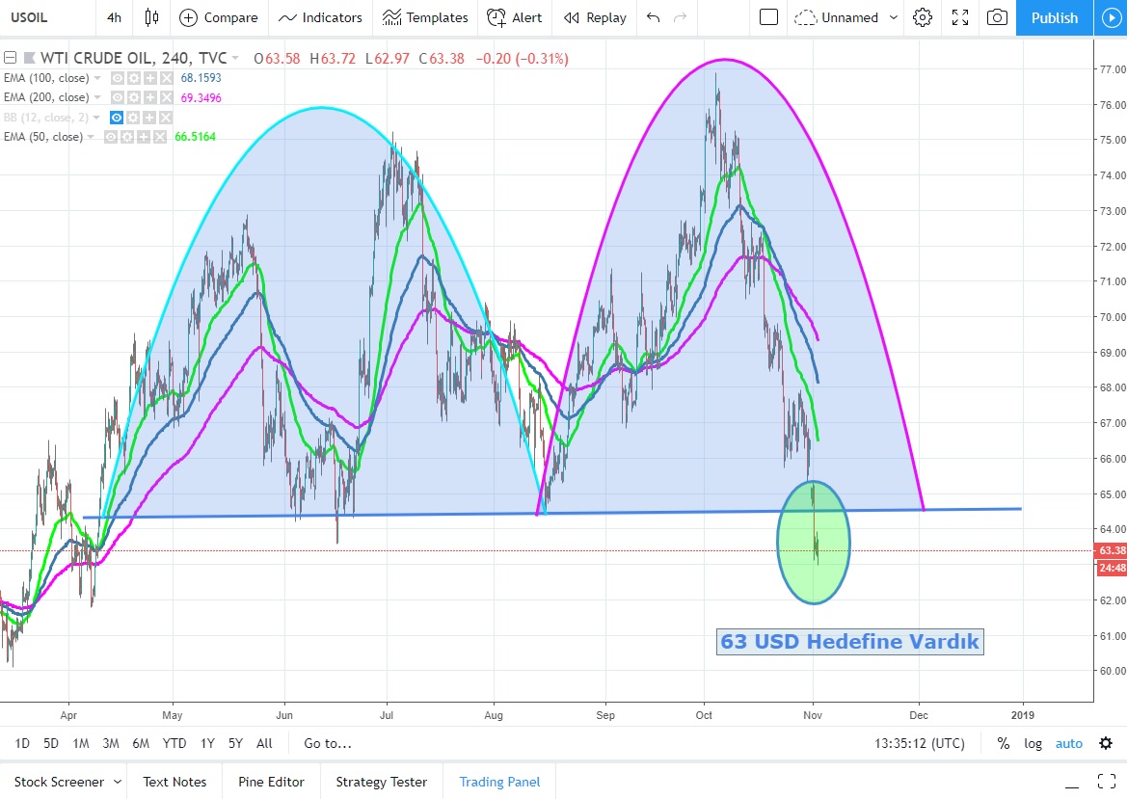The width and height of the screenshot is (1127, 799).
Task: Create a new Alert
Action: pyautogui.click(x=514, y=17)
